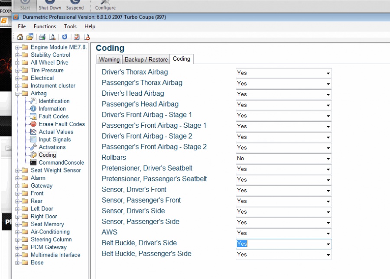Screen dimensions: 390x279
Task: Open the Functions menu
Action: click(45, 26)
